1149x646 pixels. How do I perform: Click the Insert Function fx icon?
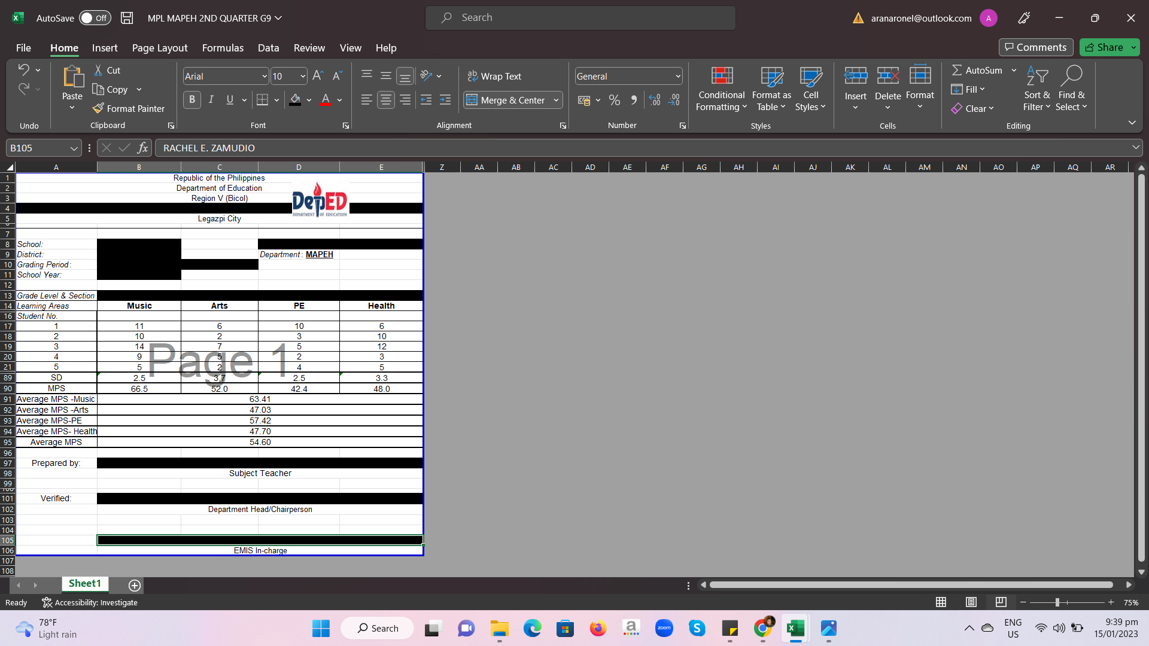142,148
